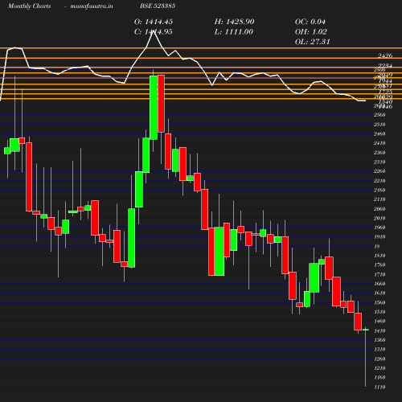Select the tall red candle beside the peak green candle
Image resolution: width=402 pixels, height=402 pixels.
click(x=161, y=104)
